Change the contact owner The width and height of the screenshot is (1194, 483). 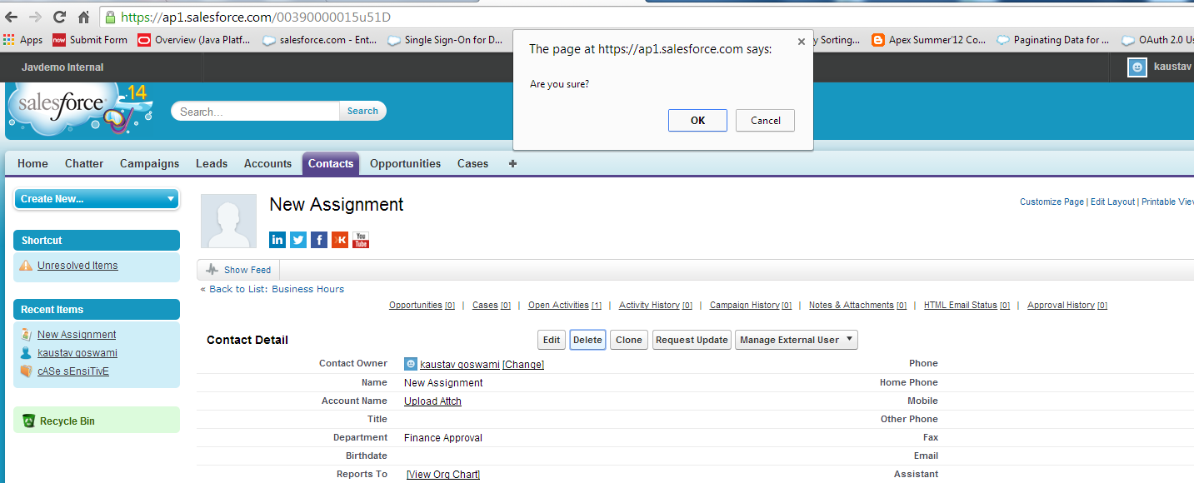(x=523, y=365)
